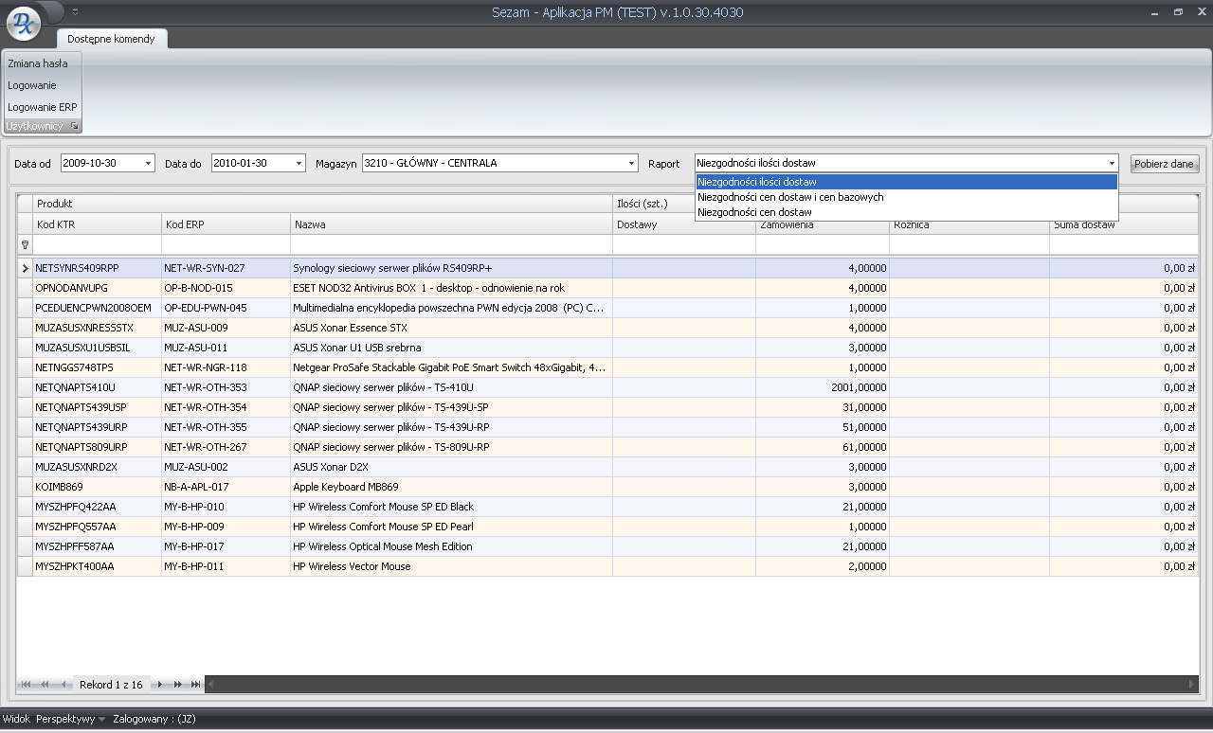
Task: Select the NETQNAPTS809URP row
Action: click(607, 447)
